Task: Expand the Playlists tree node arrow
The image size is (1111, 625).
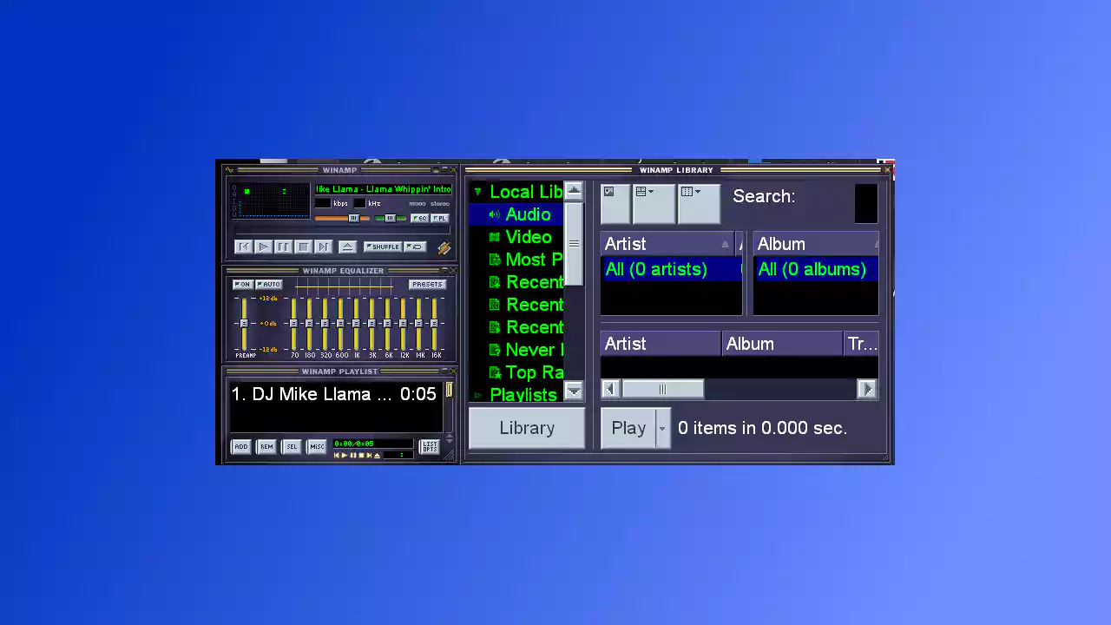Action: tap(477, 395)
